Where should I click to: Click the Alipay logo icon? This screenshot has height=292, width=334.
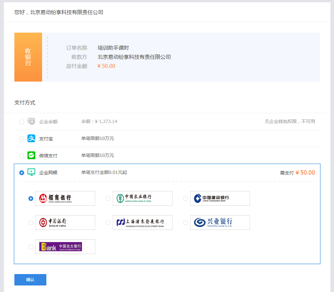click(x=31, y=139)
